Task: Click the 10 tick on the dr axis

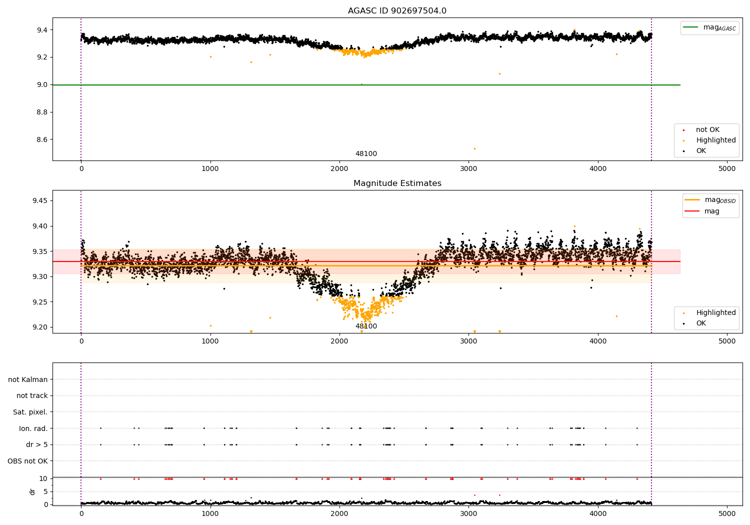Action: point(43,479)
